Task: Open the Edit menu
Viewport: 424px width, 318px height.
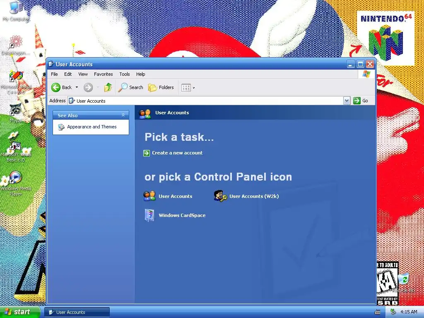Action: tap(68, 74)
